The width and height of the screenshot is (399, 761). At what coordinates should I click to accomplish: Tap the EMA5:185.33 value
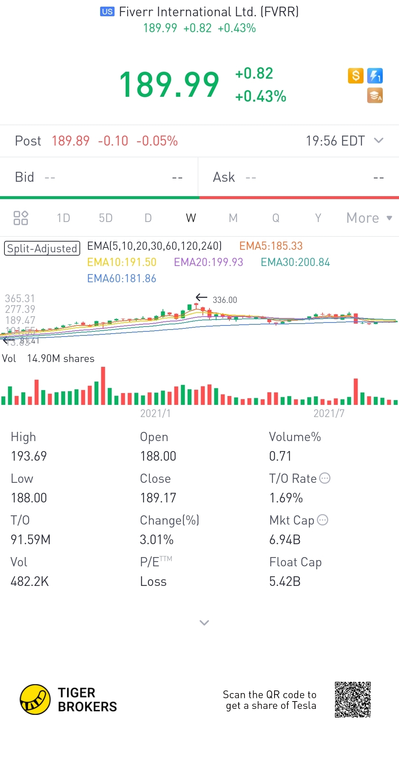pos(271,246)
